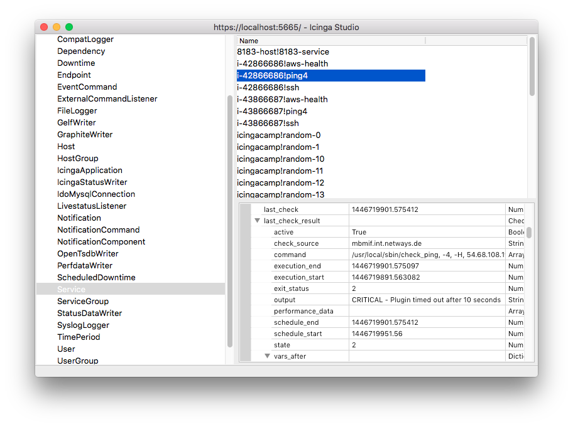The height and width of the screenshot is (427, 573).
Task: Select icingacamp!random-11 service
Action: [x=280, y=171]
